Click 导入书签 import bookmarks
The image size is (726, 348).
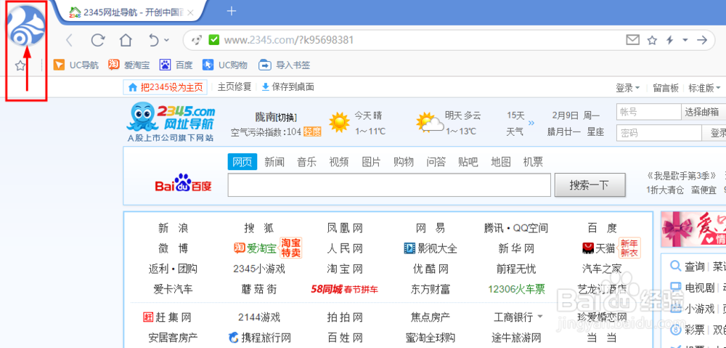(285, 65)
